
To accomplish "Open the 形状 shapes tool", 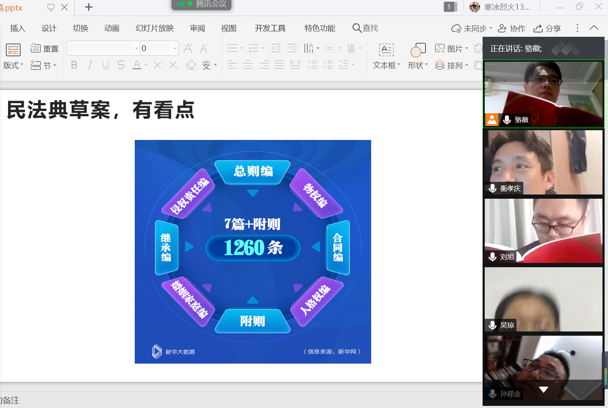I will pos(418,56).
